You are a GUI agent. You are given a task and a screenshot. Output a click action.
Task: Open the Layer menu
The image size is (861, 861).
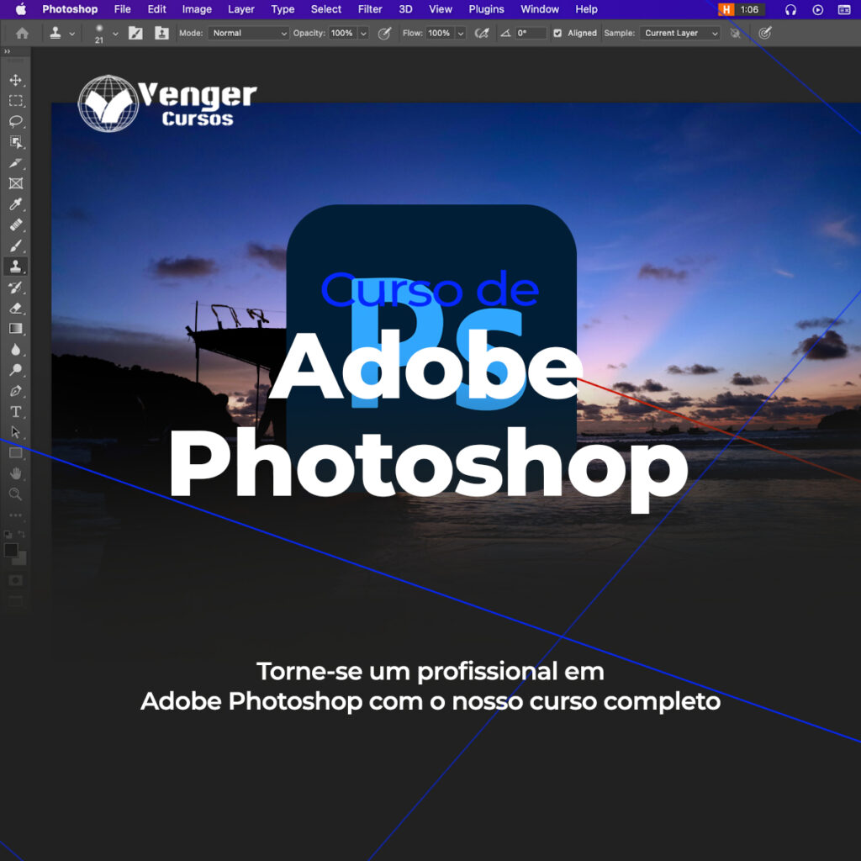(x=241, y=9)
